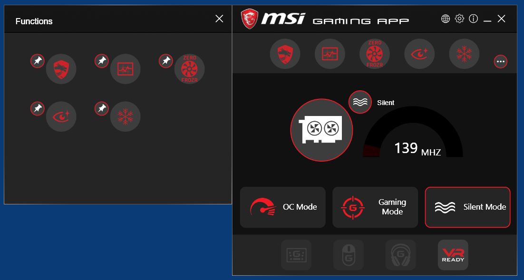Close the Functions panel
This screenshot has width=524, height=280.
(x=219, y=19)
